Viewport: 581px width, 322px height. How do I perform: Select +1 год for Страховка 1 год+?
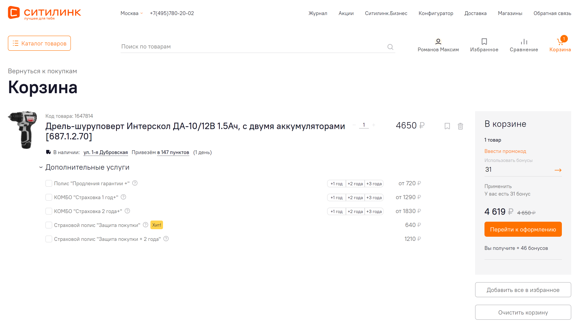point(337,198)
